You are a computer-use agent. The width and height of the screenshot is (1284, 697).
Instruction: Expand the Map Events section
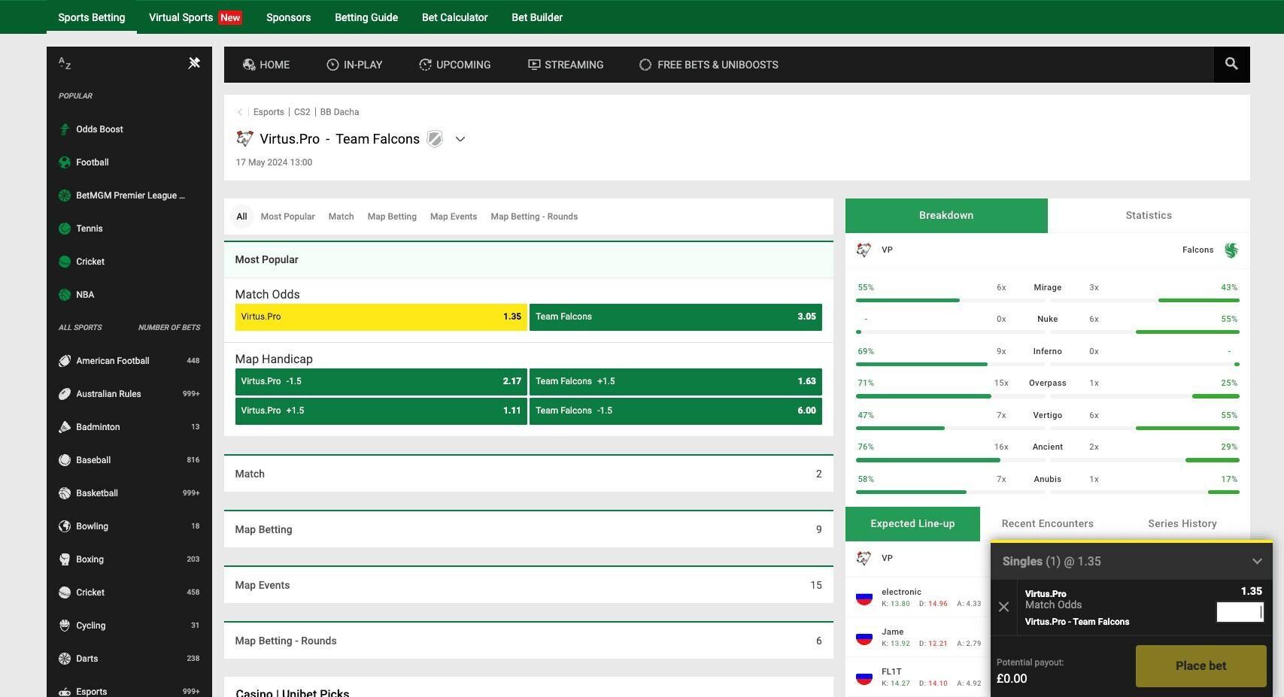(529, 585)
